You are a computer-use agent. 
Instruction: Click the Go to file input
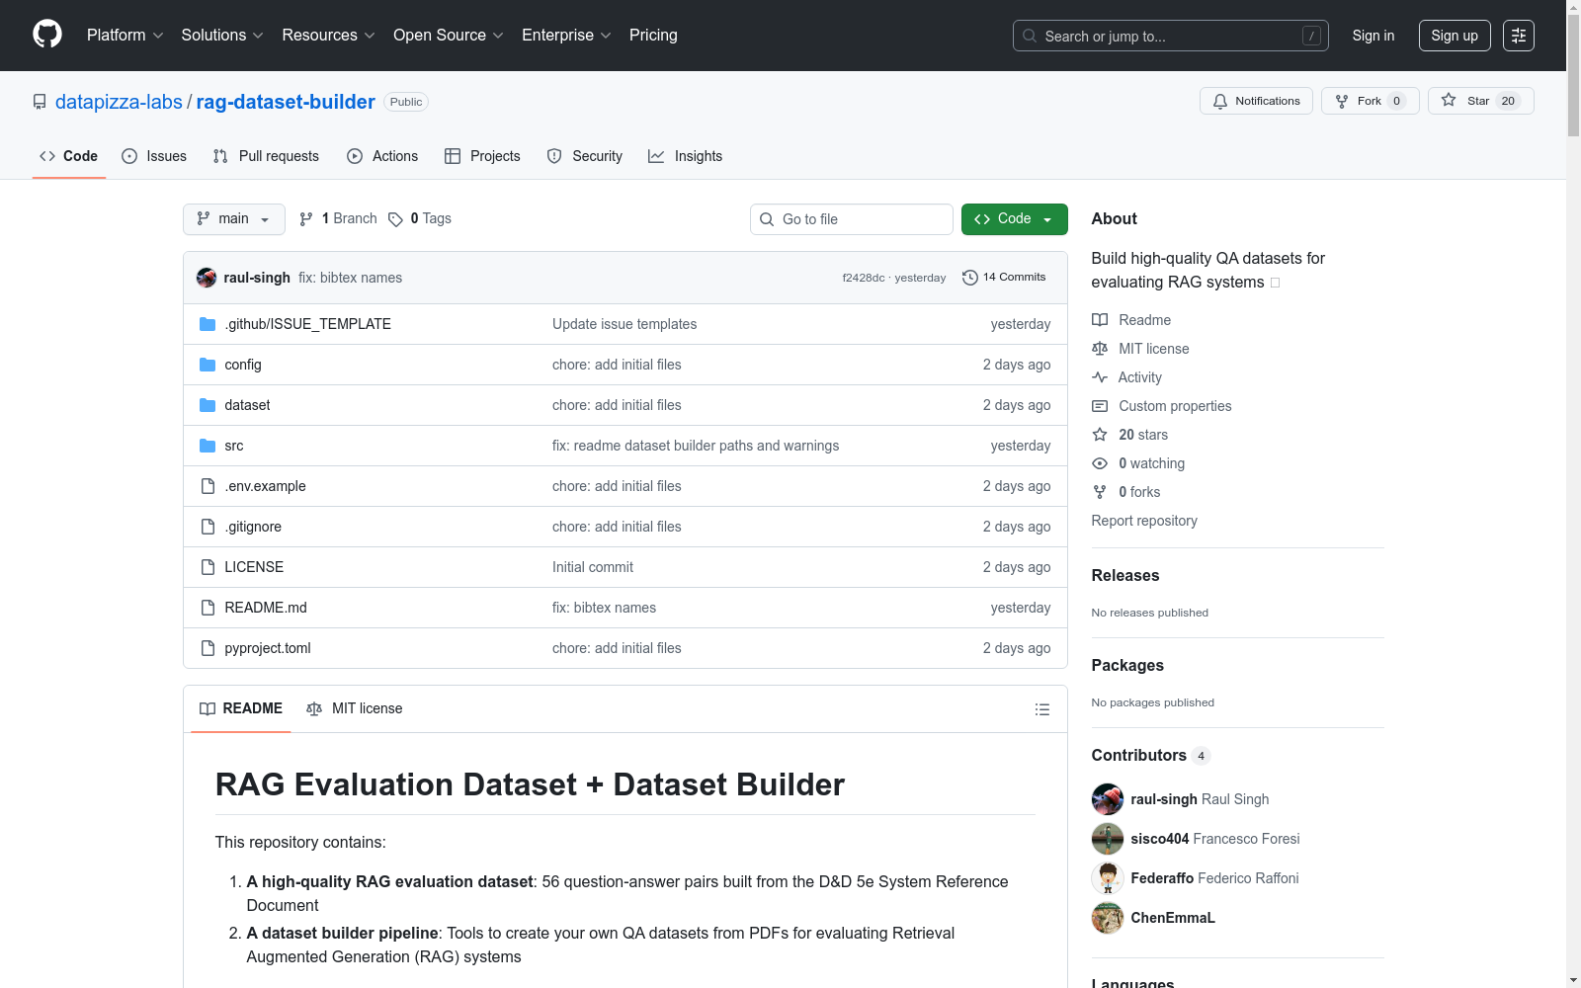(x=852, y=219)
